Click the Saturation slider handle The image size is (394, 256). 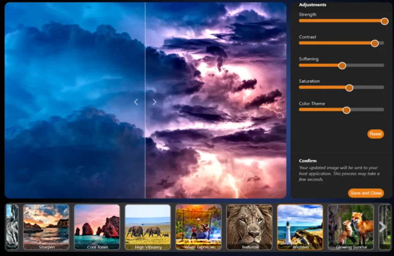coord(350,87)
